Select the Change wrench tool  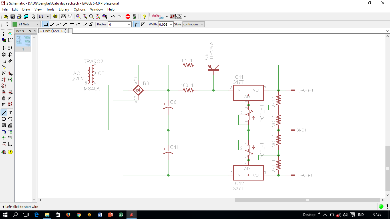tap(10, 61)
